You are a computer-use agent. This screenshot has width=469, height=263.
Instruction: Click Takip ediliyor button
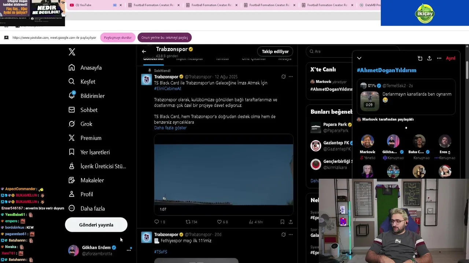[275, 52]
